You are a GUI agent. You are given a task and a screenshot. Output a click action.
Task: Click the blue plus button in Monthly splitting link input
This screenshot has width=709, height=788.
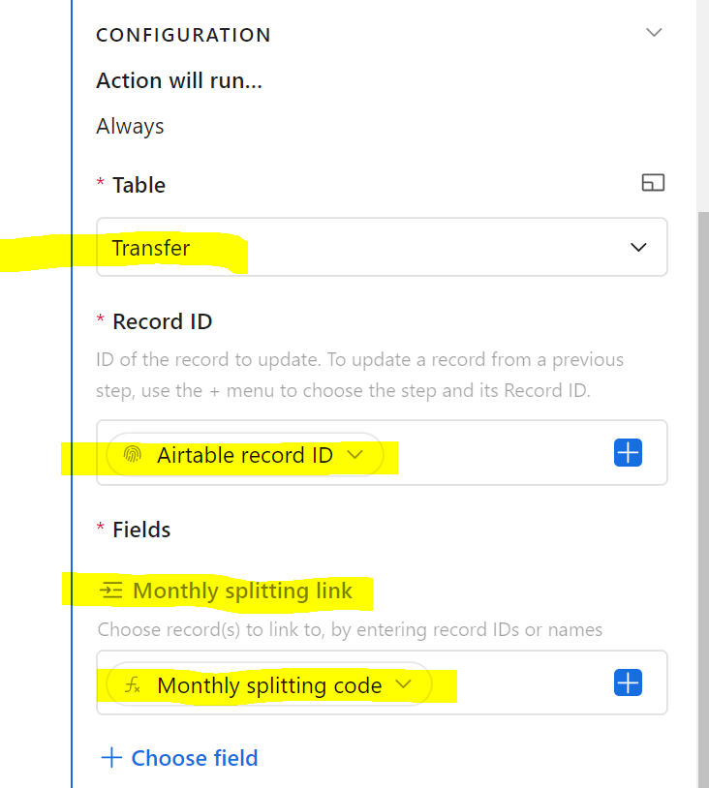[628, 682]
